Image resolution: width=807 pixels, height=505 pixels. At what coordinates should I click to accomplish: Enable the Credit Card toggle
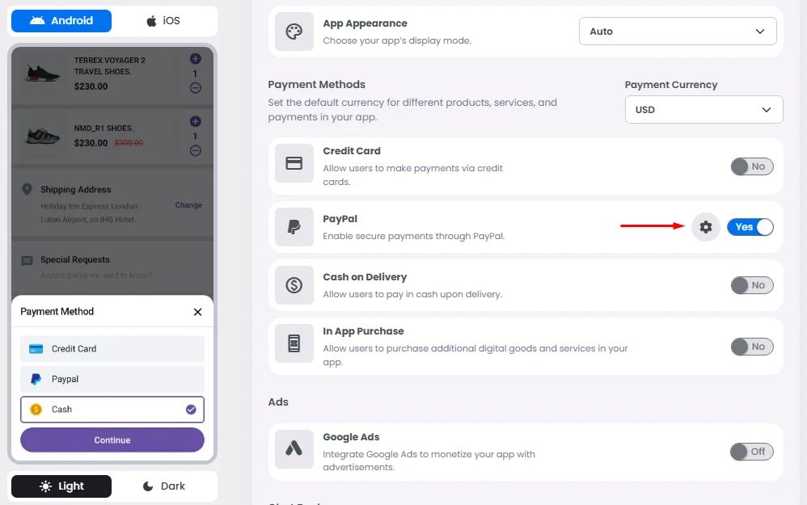point(751,166)
